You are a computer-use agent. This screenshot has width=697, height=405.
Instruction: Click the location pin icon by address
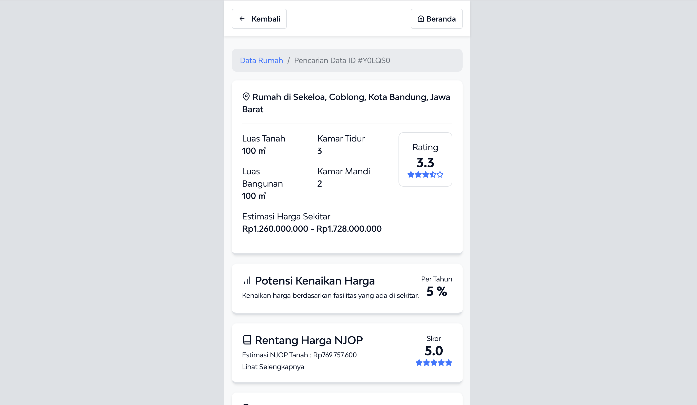[x=246, y=96]
